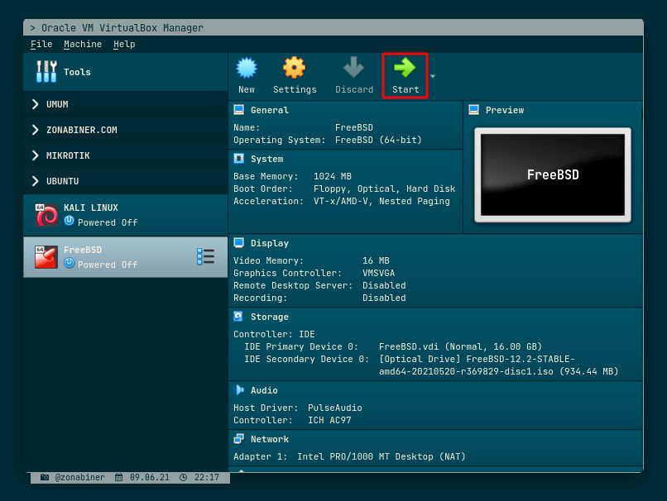Click the Audio section icon

239,389
